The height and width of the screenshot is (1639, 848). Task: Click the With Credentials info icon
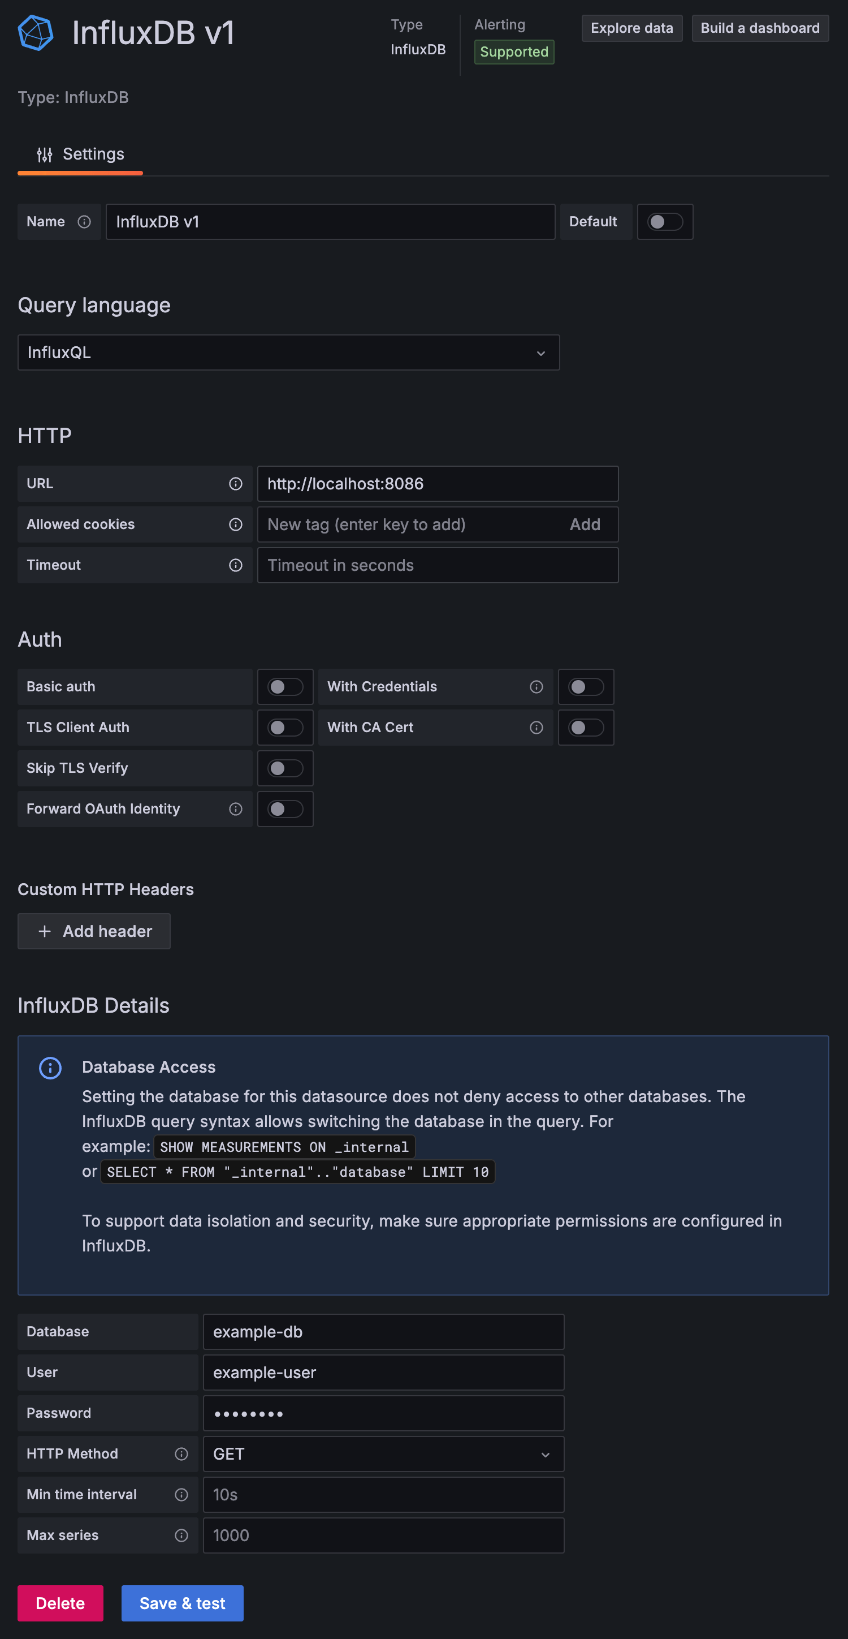[536, 686]
